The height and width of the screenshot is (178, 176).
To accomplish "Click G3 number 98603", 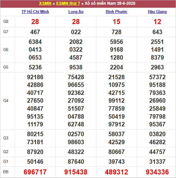I will click(76, 142).
